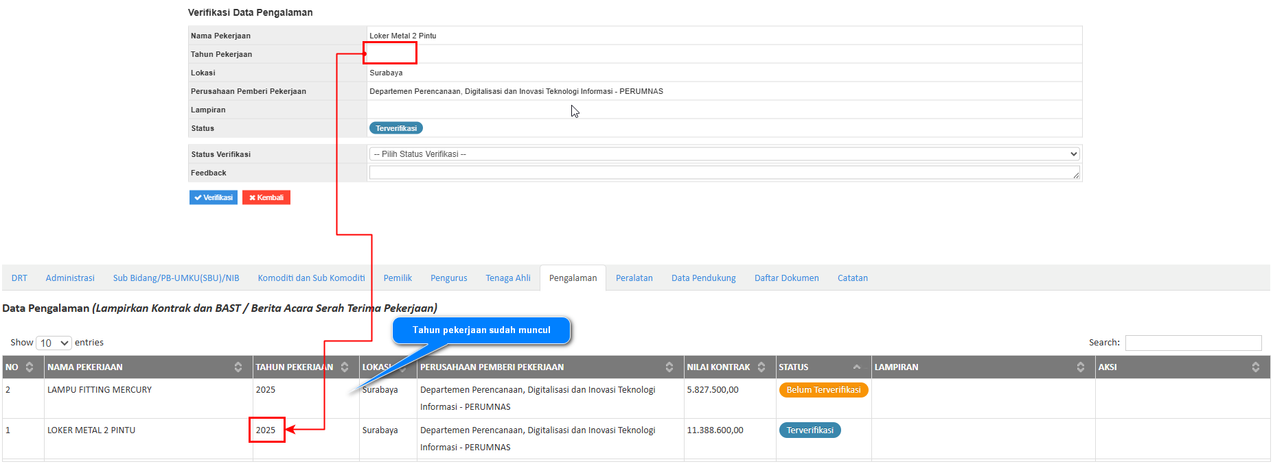
Task: Sort by Status column arrow icon
Action: [x=857, y=367]
